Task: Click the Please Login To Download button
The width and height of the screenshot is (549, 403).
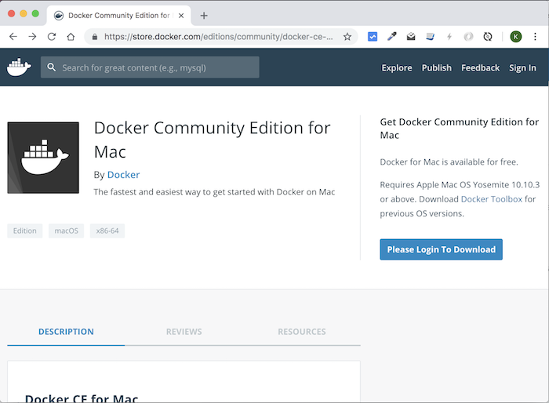Action: pos(441,249)
